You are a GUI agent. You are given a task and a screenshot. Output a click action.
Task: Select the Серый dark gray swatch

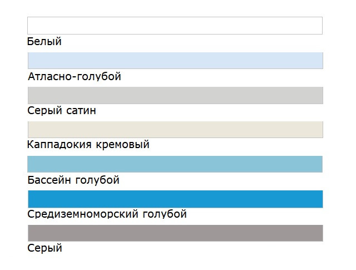click(x=175, y=233)
